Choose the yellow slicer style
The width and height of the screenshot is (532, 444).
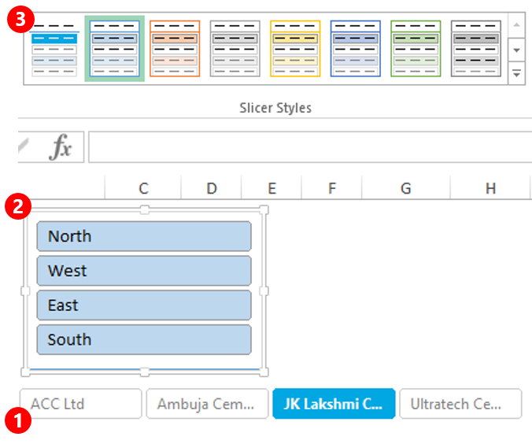(x=295, y=49)
